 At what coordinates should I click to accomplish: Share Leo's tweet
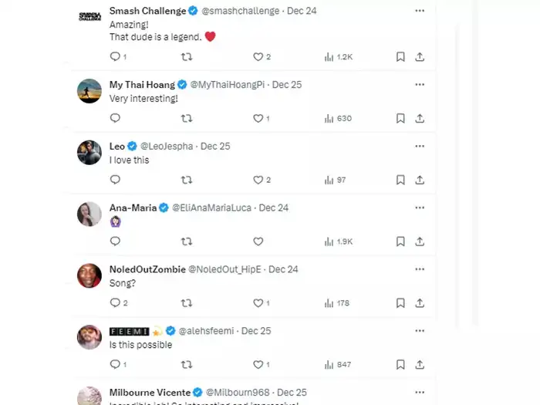[x=420, y=180]
